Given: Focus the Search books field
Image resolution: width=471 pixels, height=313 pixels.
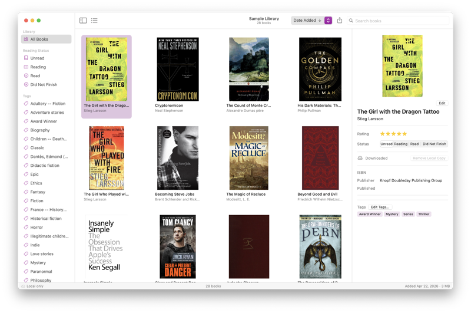Looking at the screenshot, I should tap(398, 21).
